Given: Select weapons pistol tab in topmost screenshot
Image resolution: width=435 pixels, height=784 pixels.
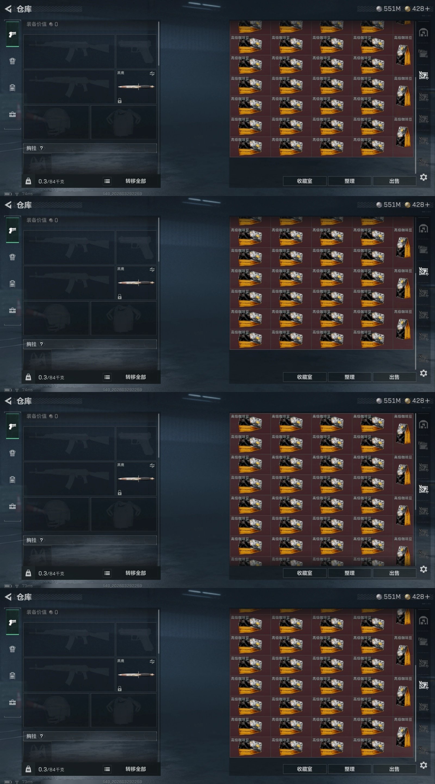Looking at the screenshot, I should (13, 34).
